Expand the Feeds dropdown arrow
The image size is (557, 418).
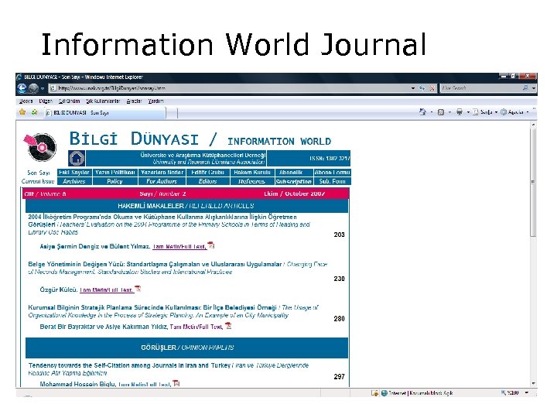449,112
